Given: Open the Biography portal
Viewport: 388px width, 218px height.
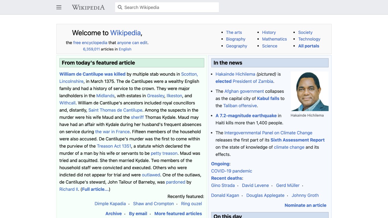Looking at the screenshot, I should (235, 39).
